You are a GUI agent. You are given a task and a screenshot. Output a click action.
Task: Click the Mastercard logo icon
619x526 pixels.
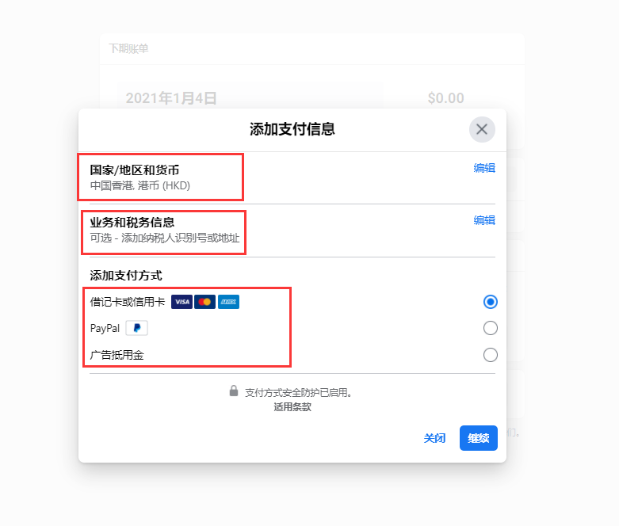pyautogui.click(x=204, y=302)
